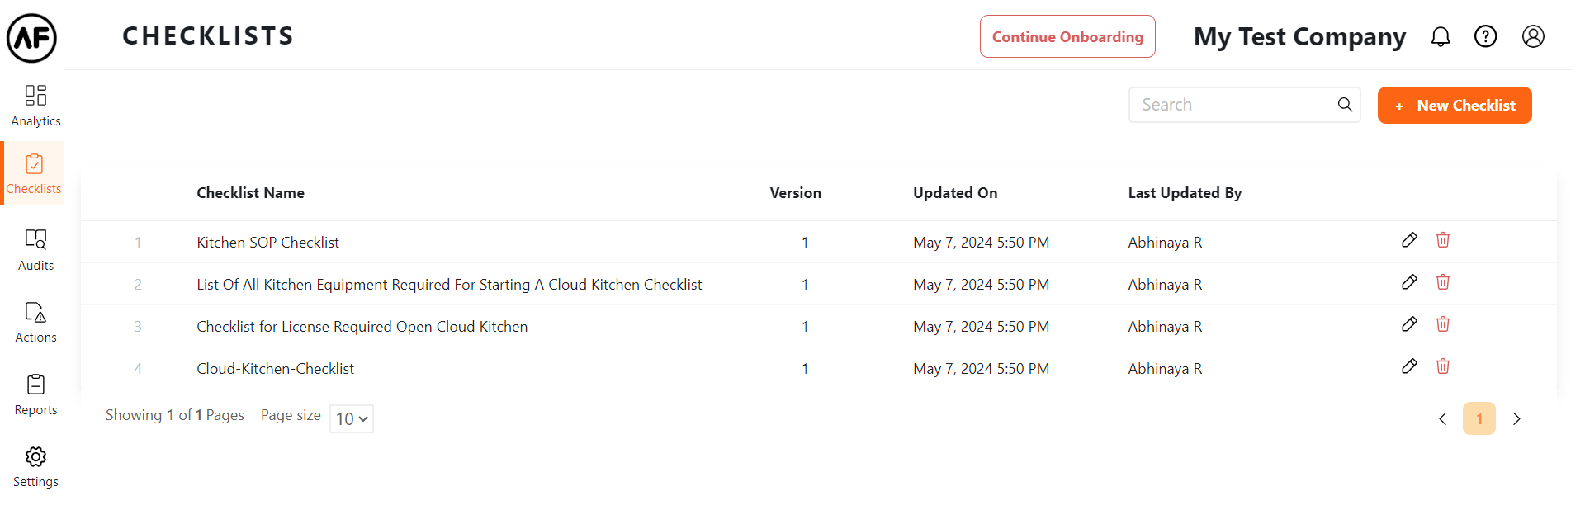Navigate to Analytics in sidebar
1585x524 pixels.
point(35,106)
